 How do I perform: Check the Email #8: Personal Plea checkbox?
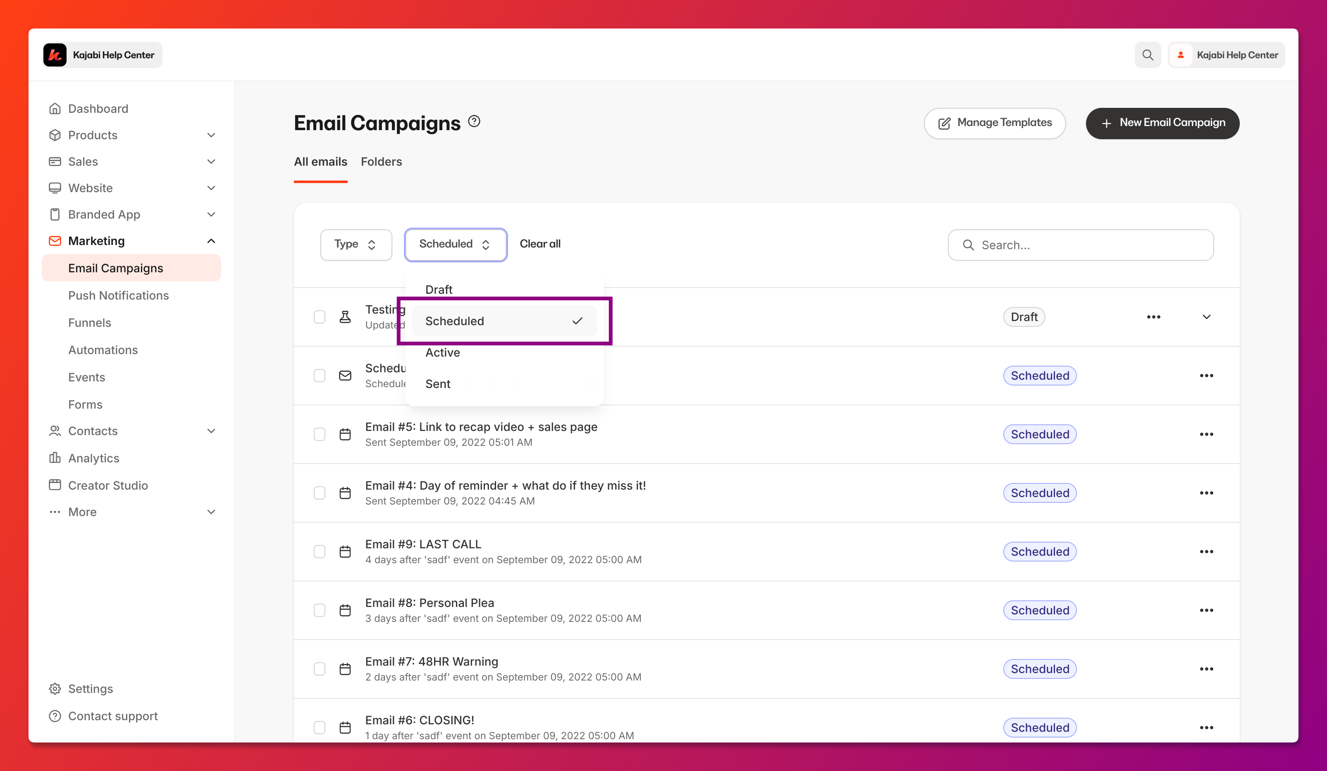(320, 610)
